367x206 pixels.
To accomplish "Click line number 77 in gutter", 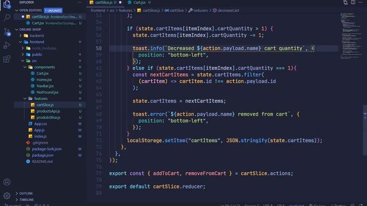I will [x=99, y=173].
